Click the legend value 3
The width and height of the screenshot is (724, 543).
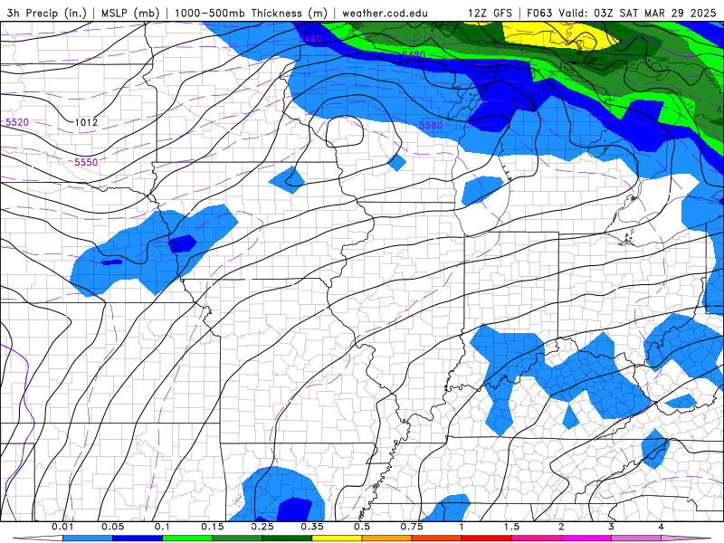point(612,527)
